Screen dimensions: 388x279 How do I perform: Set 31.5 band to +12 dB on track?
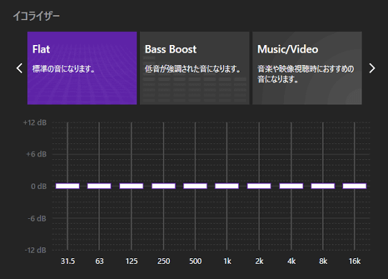(x=68, y=123)
